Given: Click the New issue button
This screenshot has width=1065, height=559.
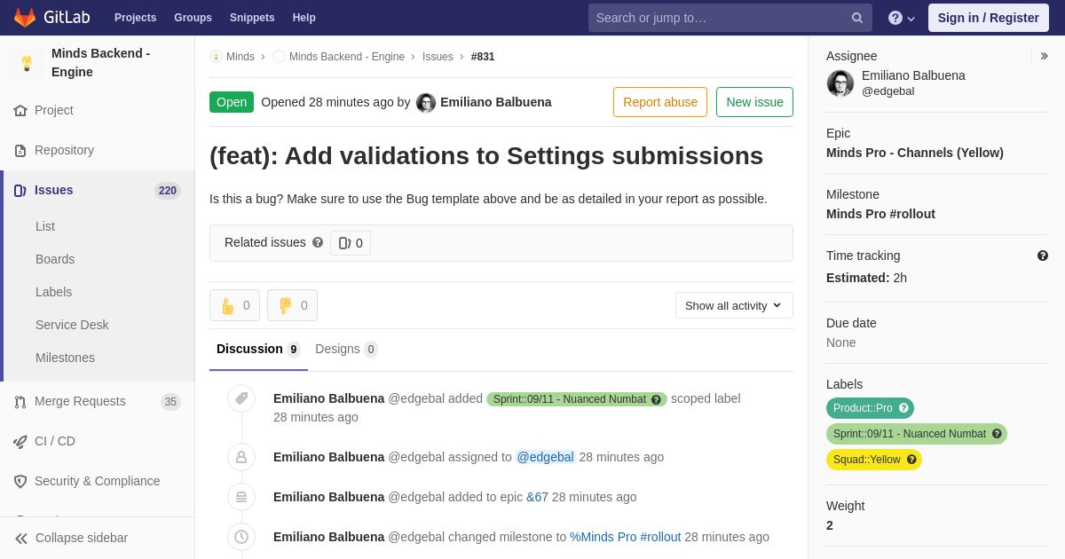Looking at the screenshot, I should click(754, 102).
